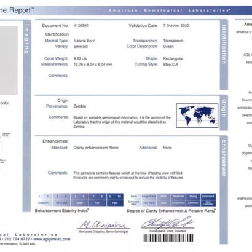The image size is (252, 252).
Task: Click the number 10 on stability scale
Action: pos(119,197)
